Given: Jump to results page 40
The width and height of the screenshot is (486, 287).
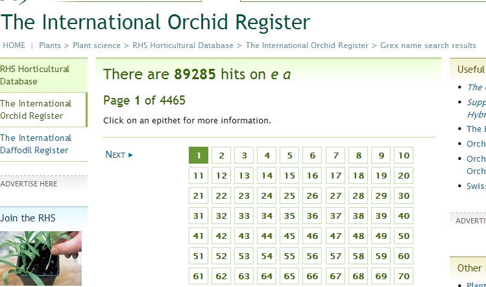Looking at the screenshot, I should 404,216.
